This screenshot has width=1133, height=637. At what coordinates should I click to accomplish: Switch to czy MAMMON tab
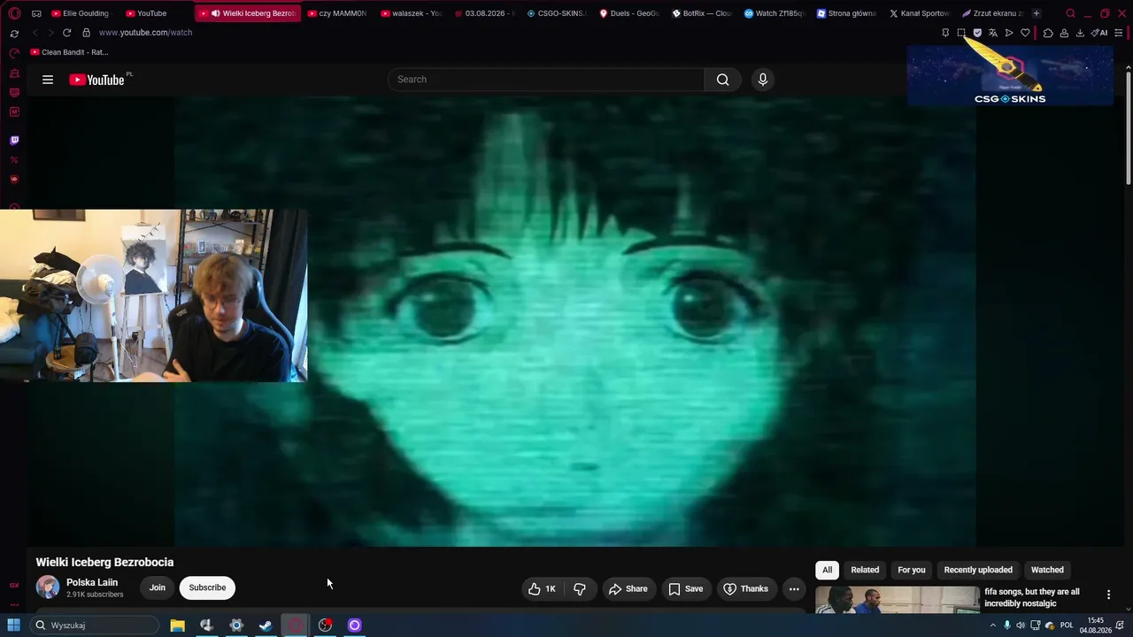[337, 13]
